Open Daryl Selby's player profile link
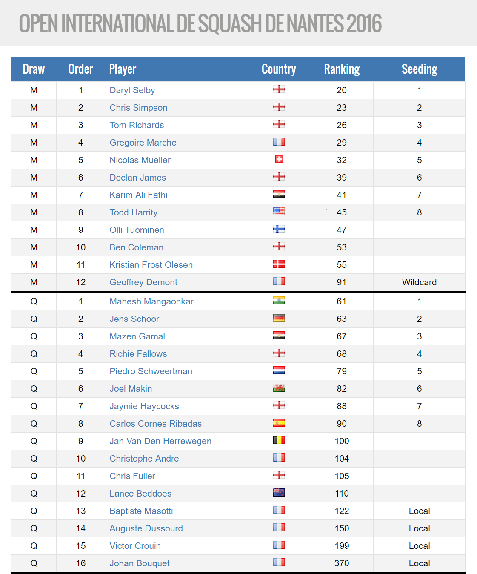477x574 pixels. (132, 90)
